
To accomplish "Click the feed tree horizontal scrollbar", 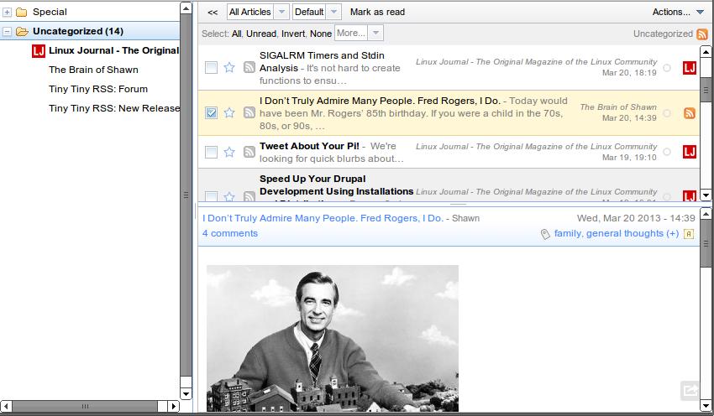I will 84,406.
